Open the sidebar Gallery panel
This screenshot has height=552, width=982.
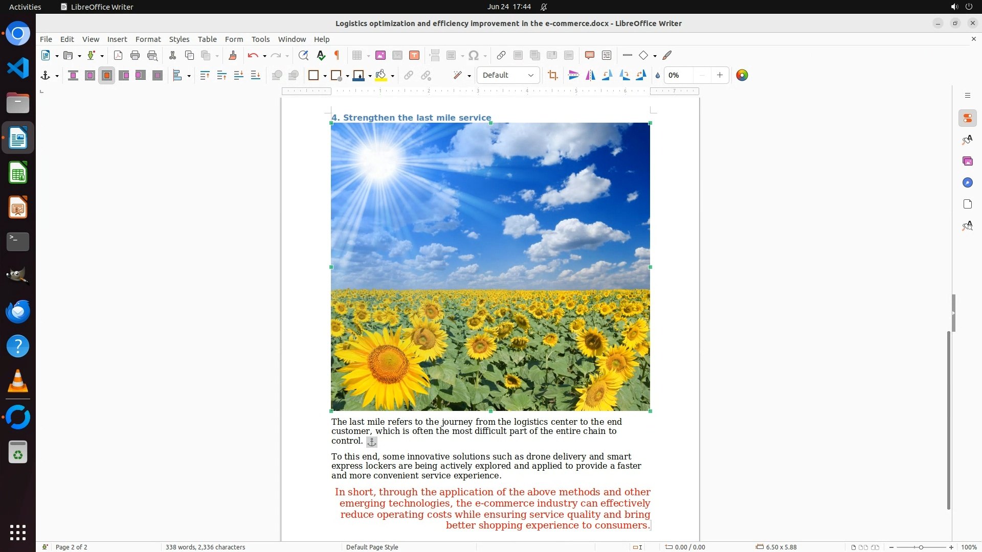[x=967, y=162]
